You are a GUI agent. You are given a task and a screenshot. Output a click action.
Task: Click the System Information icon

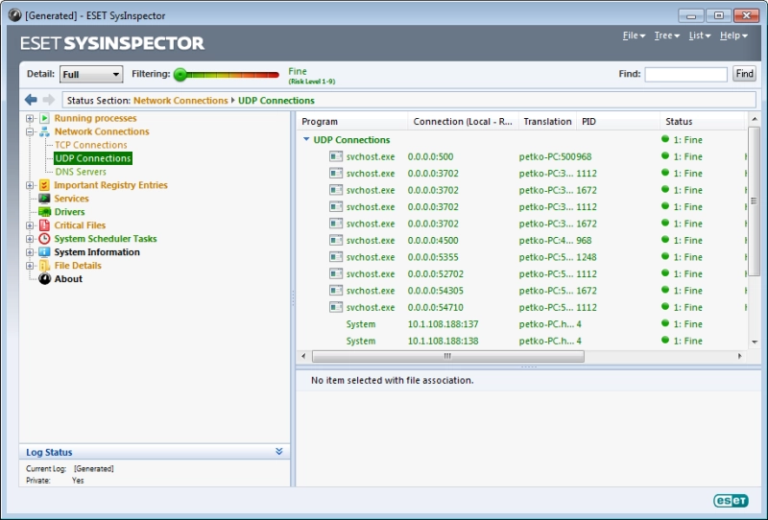tap(44, 251)
